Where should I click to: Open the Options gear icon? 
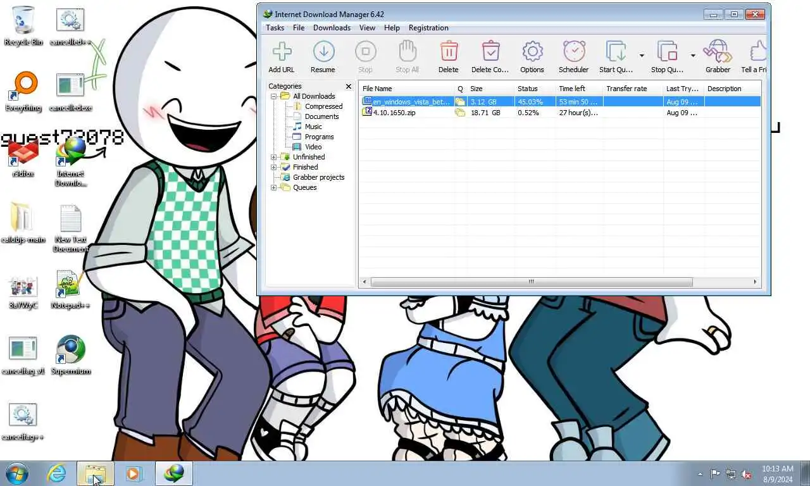pos(532,52)
